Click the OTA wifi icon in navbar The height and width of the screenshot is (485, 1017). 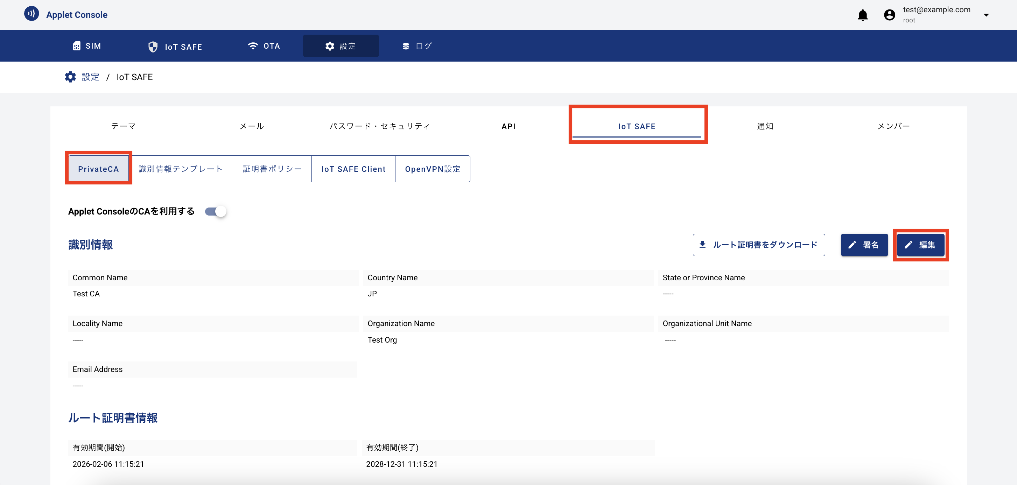(x=253, y=46)
